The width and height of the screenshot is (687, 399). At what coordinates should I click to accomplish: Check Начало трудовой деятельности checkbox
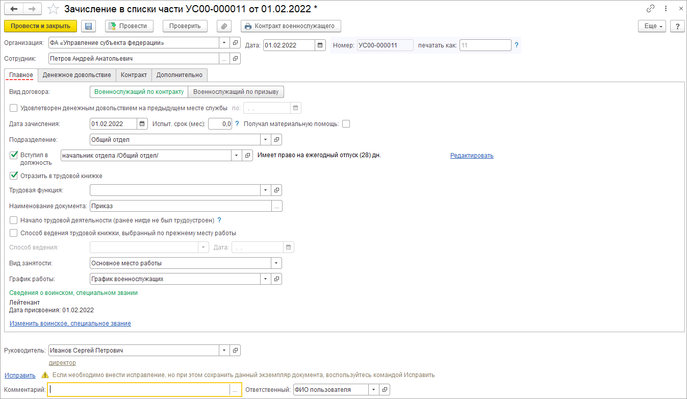(14, 220)
